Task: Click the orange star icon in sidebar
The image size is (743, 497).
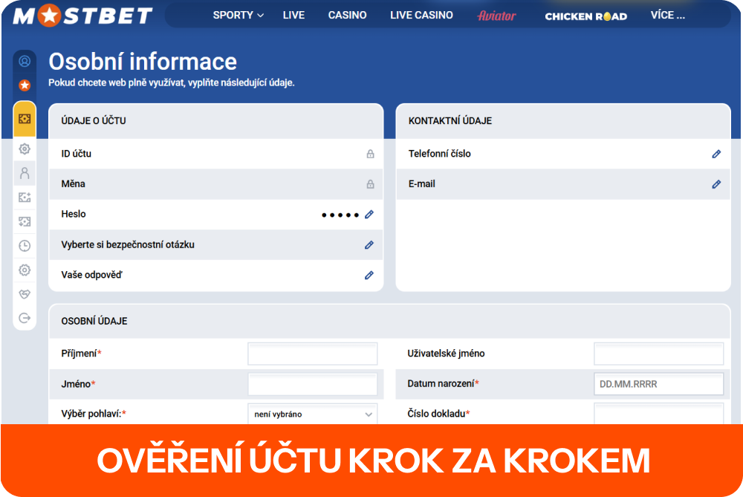Action: [25, 85]
